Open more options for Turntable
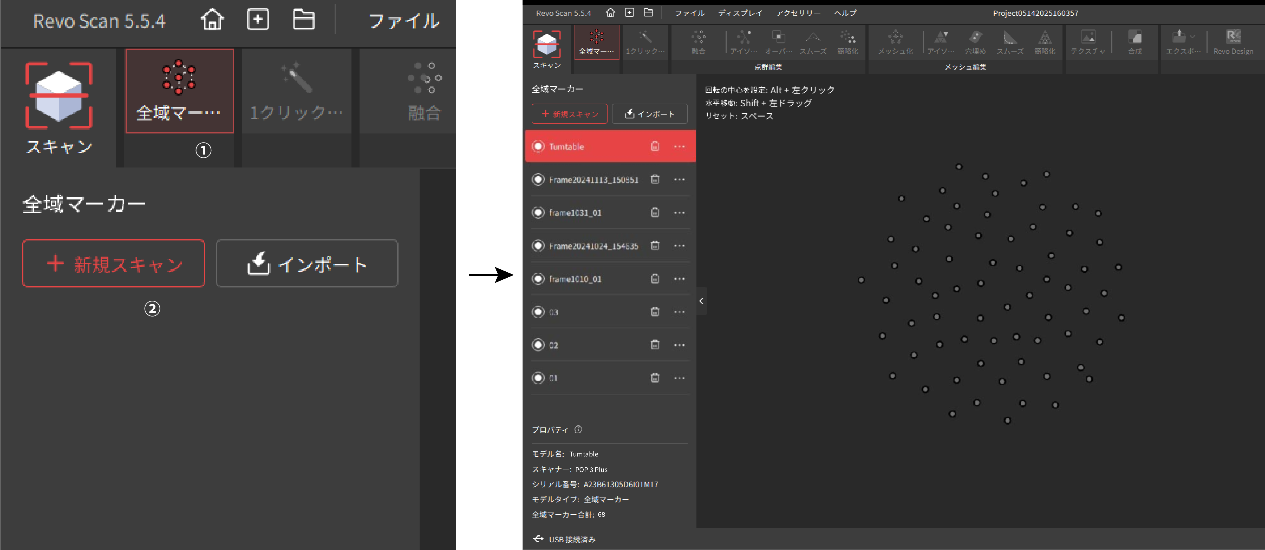This screenshot has width=1265, height=550. (679, 146)
